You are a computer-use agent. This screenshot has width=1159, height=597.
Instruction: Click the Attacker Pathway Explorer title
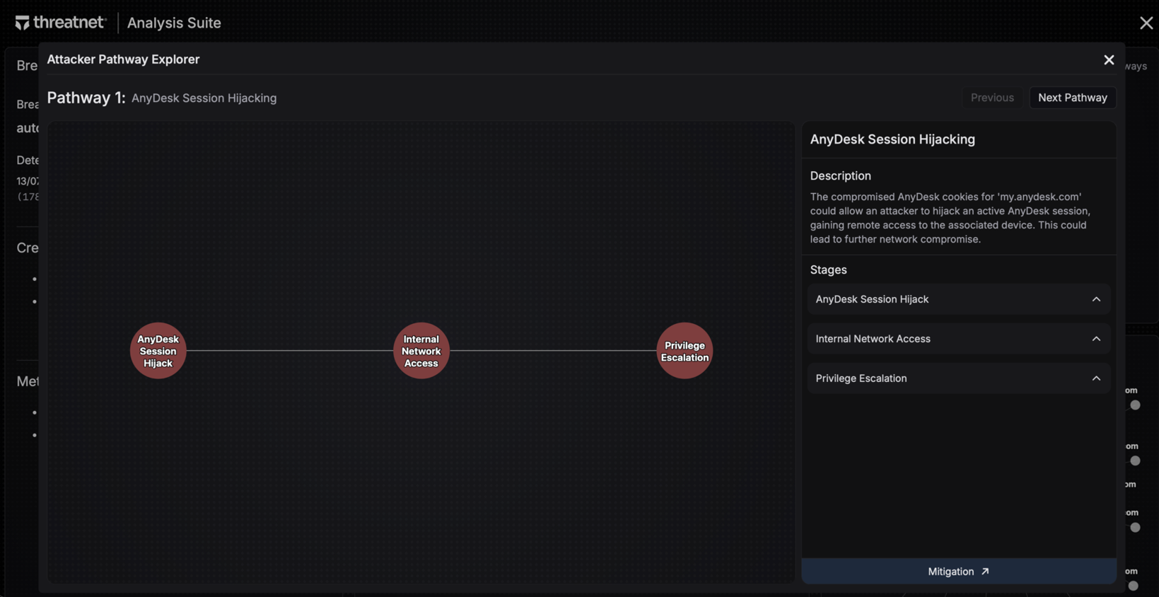click(123, 59)
